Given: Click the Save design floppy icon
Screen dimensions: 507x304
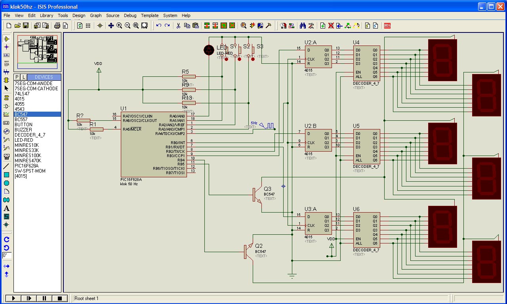Looking at the screenshot, I should pyautogui.click(x=26, y=26).
